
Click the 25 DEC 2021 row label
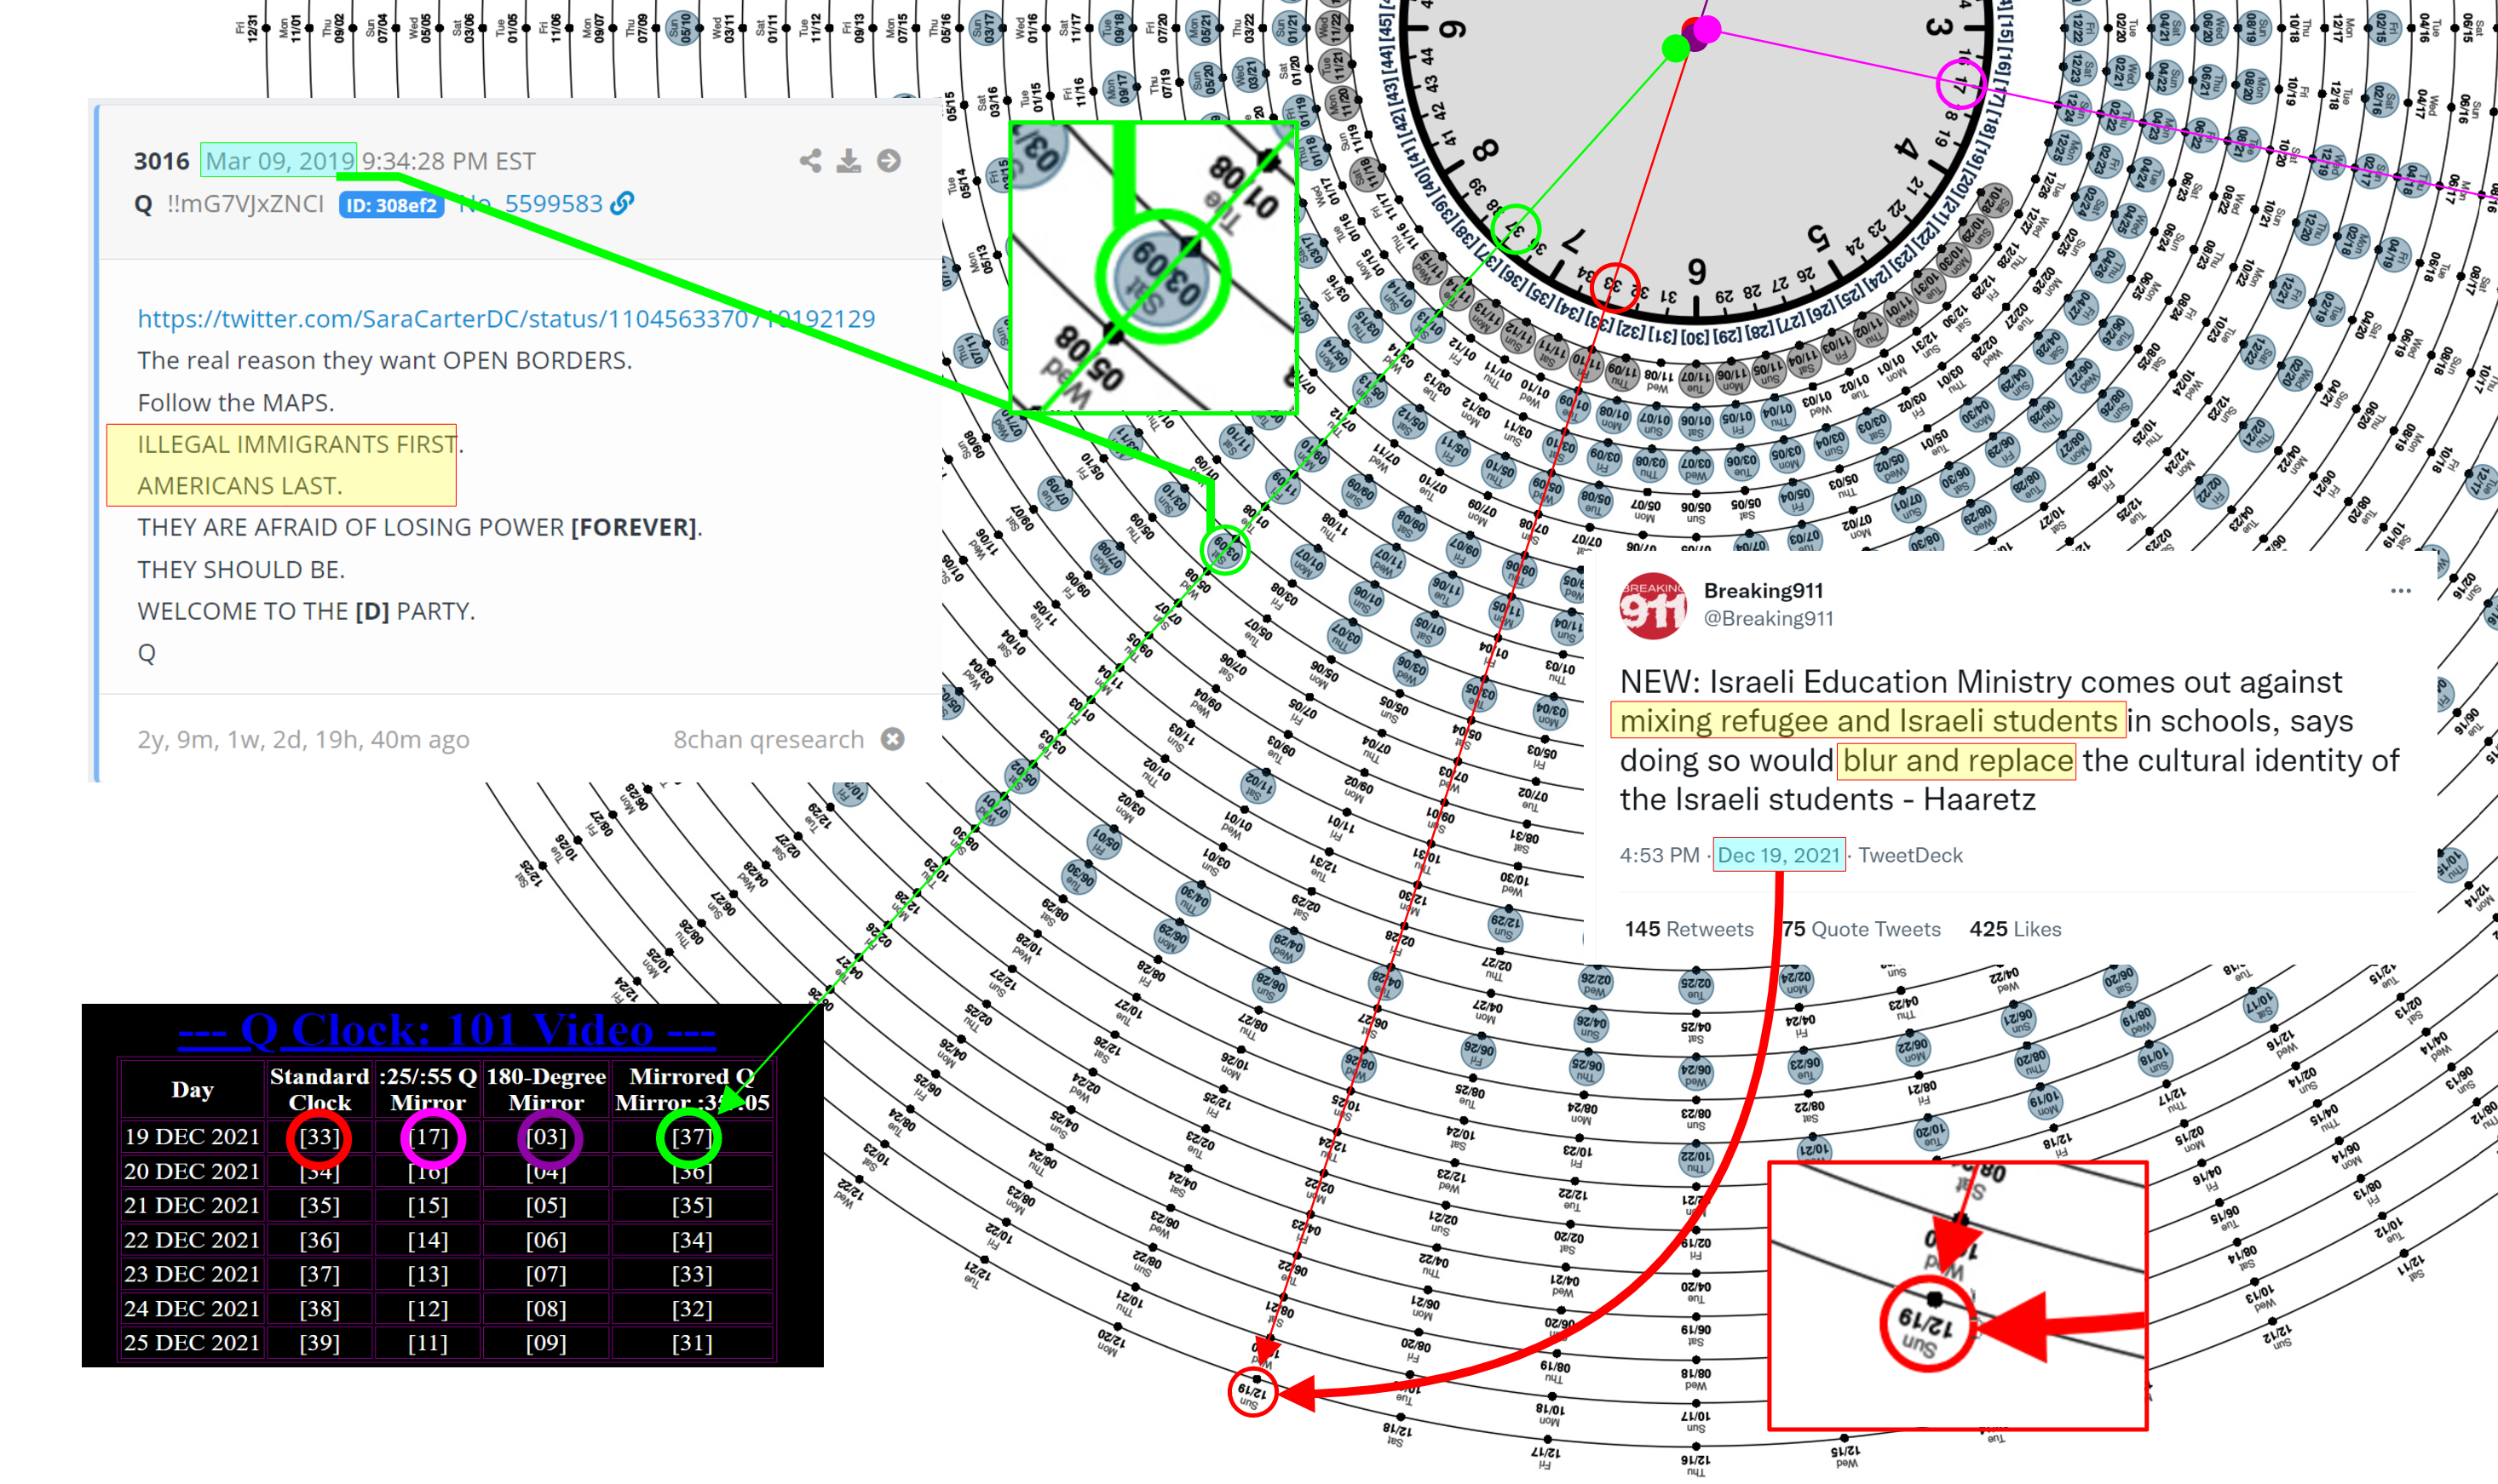tap(192, 1342)
